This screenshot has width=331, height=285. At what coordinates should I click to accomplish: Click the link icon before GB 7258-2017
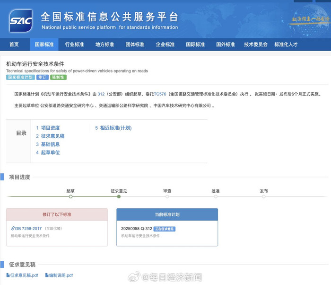coord(13,229)
